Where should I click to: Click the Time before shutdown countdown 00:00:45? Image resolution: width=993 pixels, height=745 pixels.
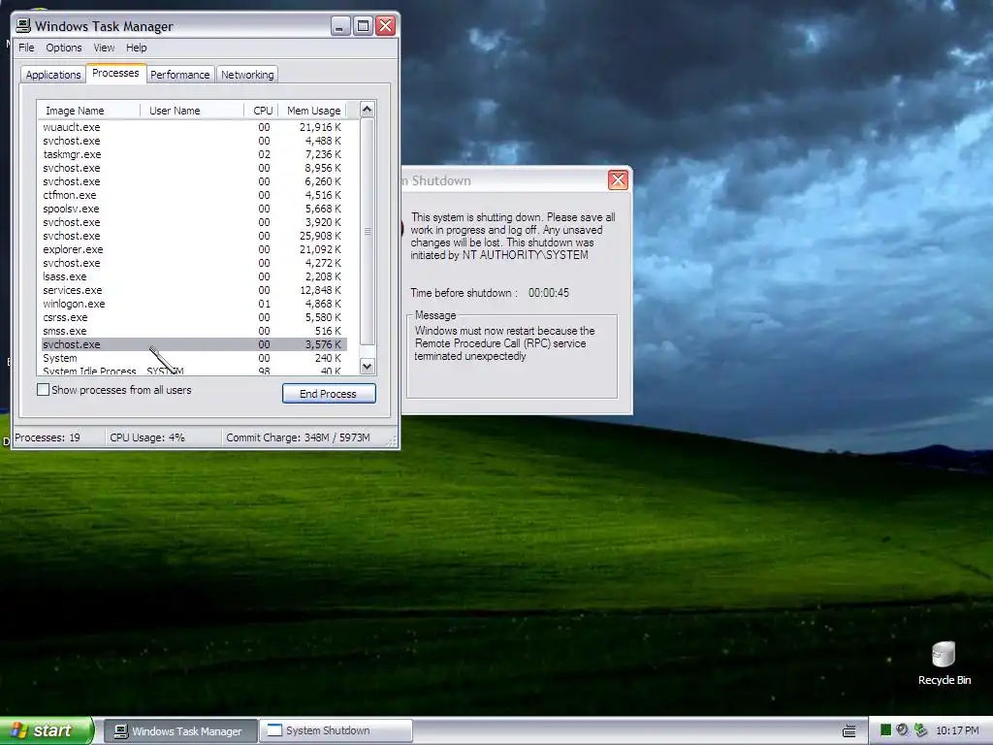click(549, 293)
